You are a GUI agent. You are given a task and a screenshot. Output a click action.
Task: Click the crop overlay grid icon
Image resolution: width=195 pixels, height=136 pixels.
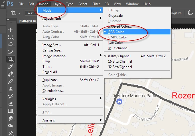tap(190, 13)
